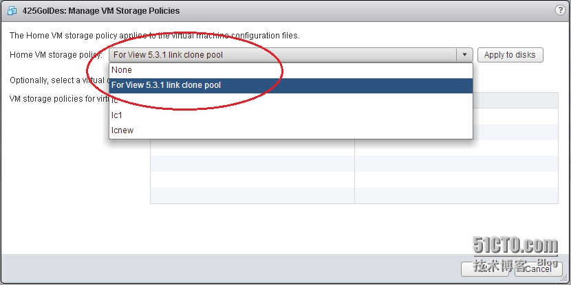Select the lc1 policy option
Image resolution: width=571 pixels, height=285 pixels.
pos(291,115)
